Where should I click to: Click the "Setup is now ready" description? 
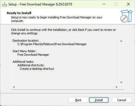(x=57, y=19)
